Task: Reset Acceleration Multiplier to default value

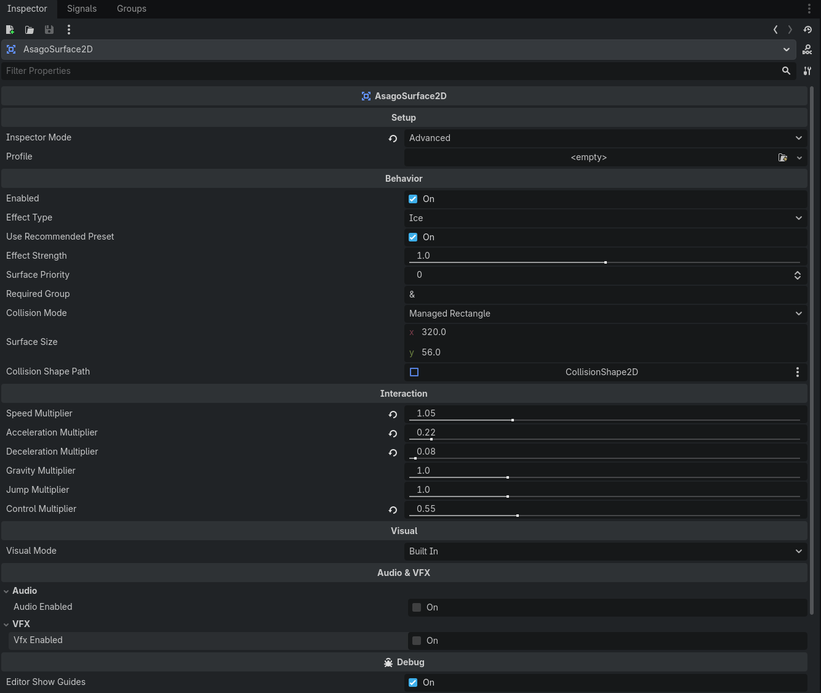Action: tap(393, 434)
